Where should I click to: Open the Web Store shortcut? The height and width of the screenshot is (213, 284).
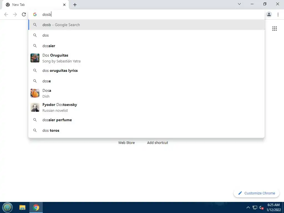126,143
